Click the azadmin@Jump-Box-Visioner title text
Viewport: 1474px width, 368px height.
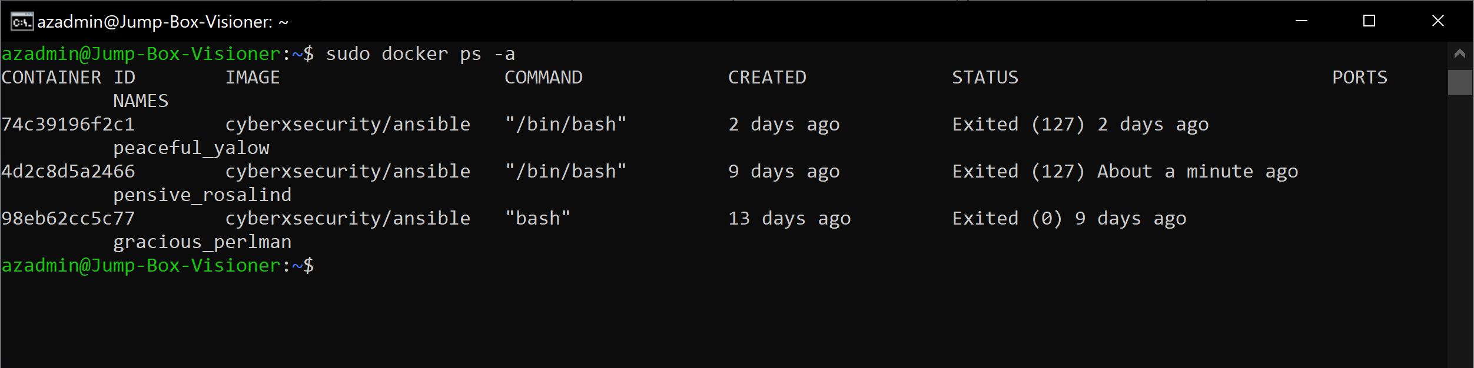pos(162,21)
